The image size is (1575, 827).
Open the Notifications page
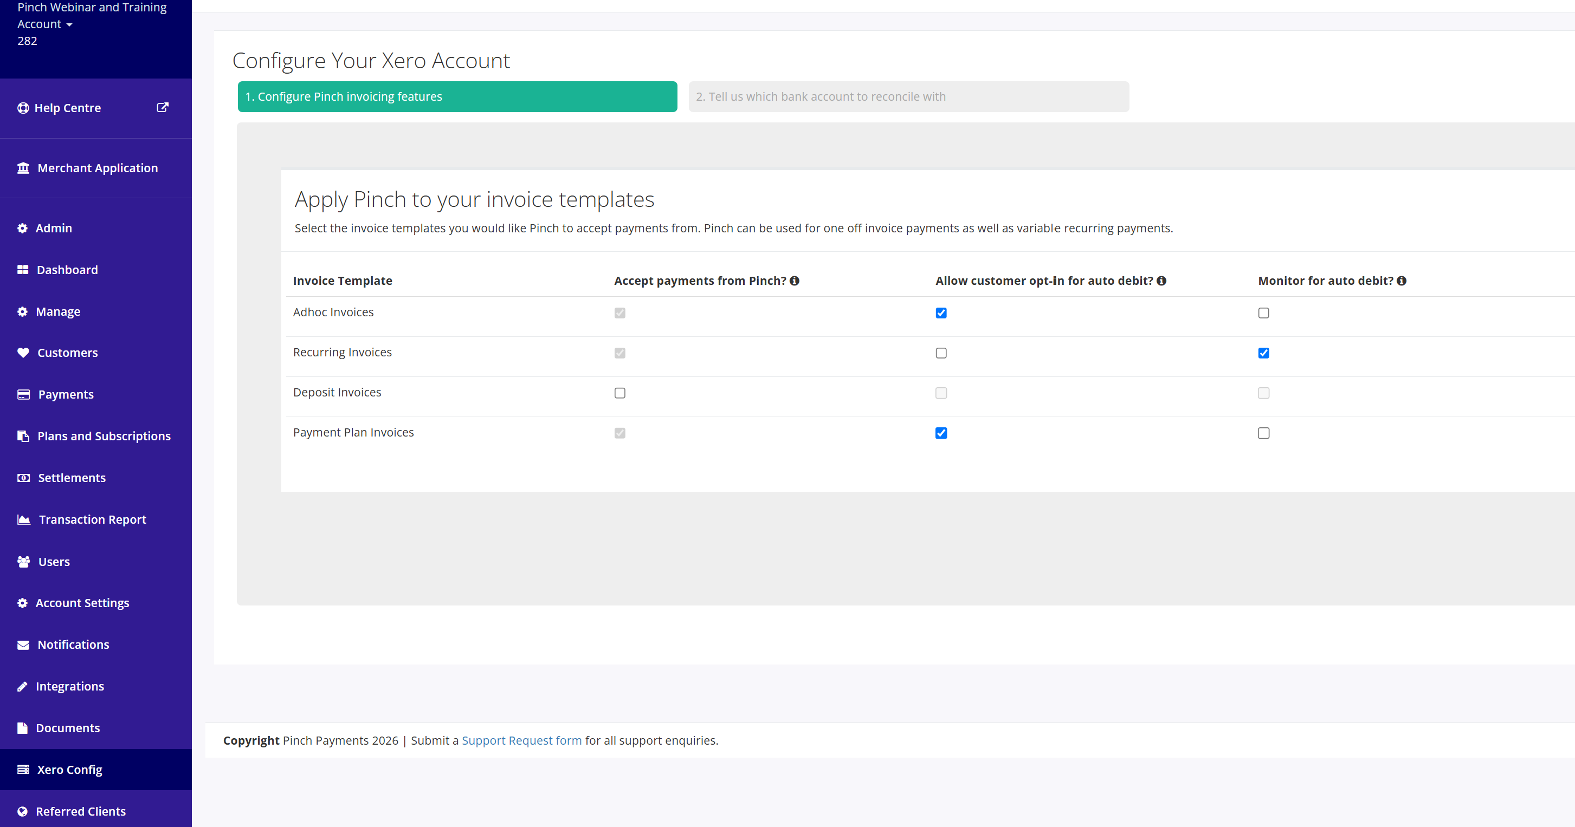tap(96, 645)
